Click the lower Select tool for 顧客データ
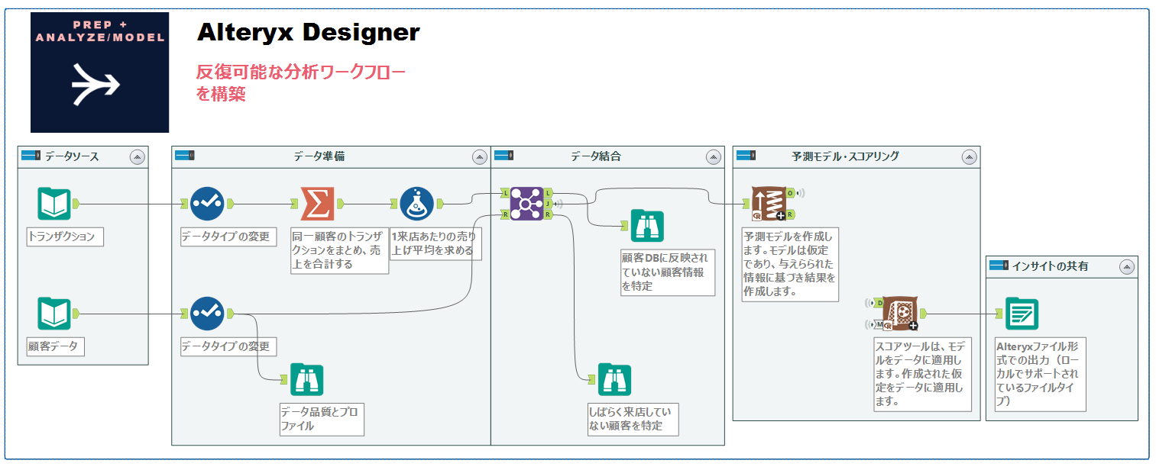The height and width of the screenshot is (470, 1156). (x=207, y=314)
